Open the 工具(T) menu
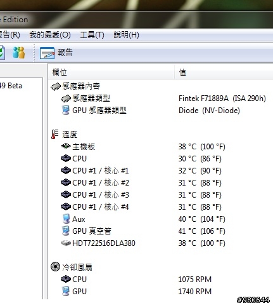 (92, 35)
